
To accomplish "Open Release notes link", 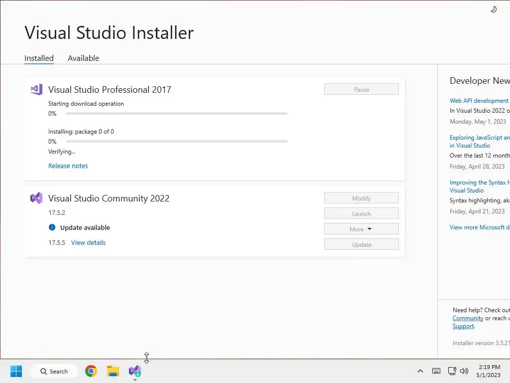I will click(68, 166).
